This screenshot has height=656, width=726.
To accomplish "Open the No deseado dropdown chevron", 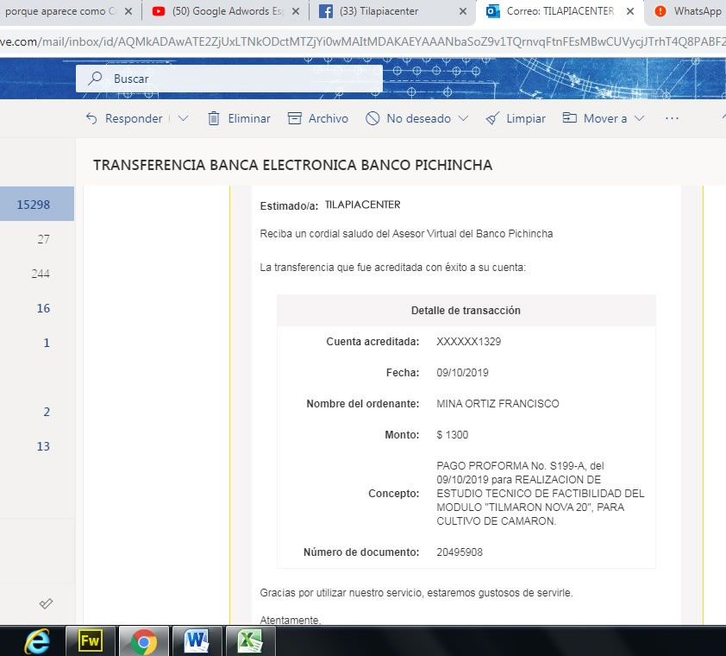I will click(x=463, y=118).
